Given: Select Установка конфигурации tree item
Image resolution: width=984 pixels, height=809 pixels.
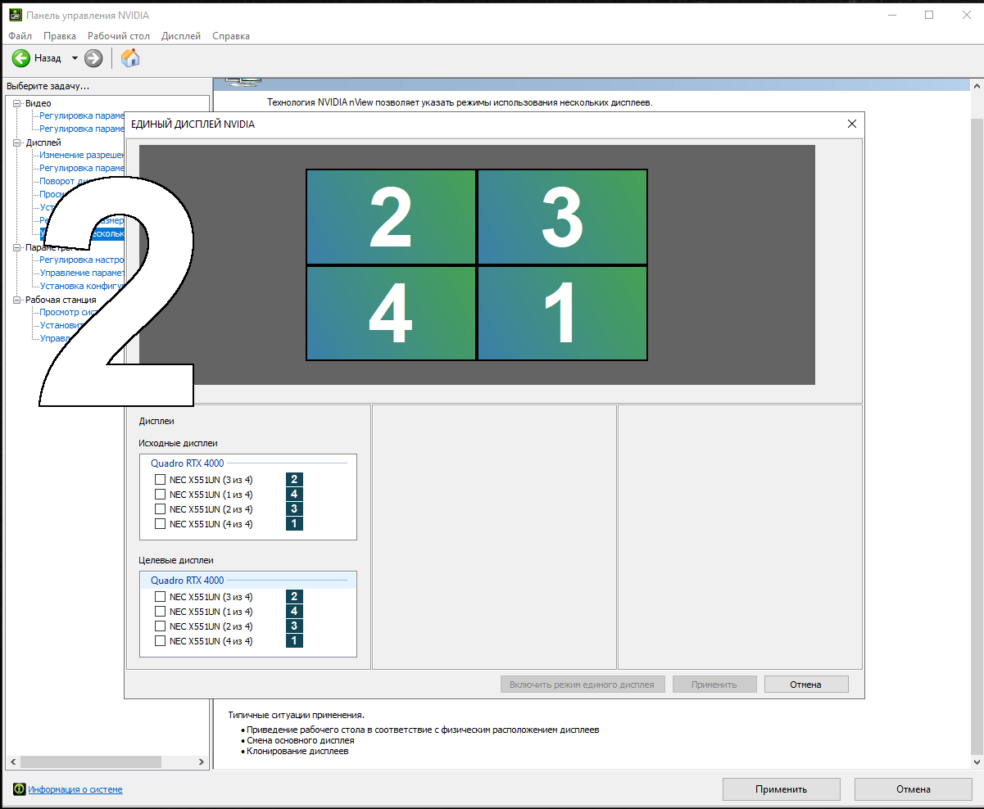Looking at the screenshot, I should [82, 286].
